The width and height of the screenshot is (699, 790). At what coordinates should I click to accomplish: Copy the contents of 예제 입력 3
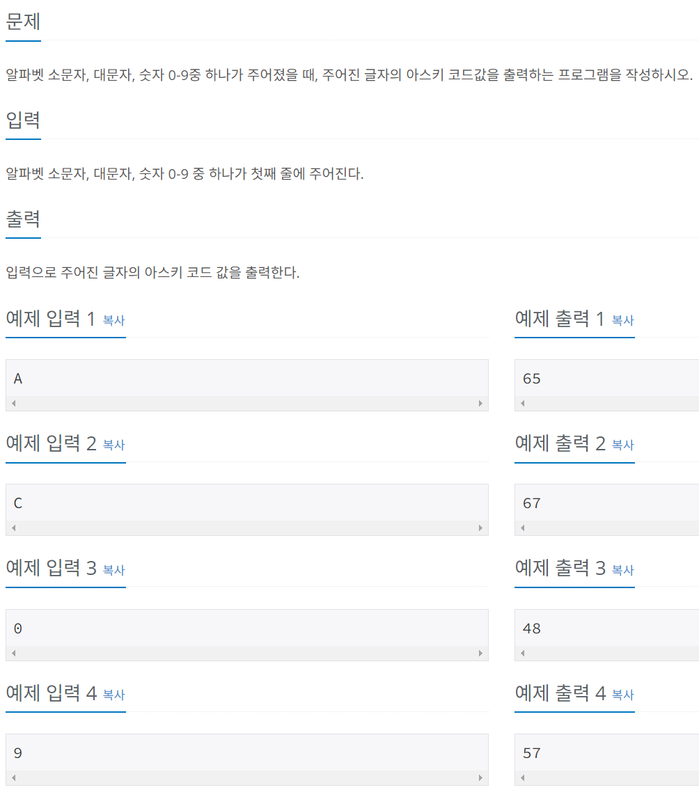(113, 569)
